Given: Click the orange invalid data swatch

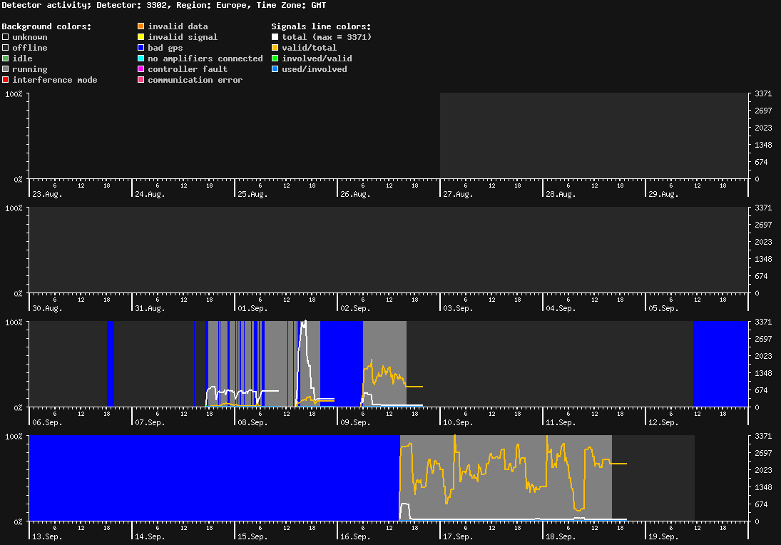Looking at the screenshot, I should 141,26.
